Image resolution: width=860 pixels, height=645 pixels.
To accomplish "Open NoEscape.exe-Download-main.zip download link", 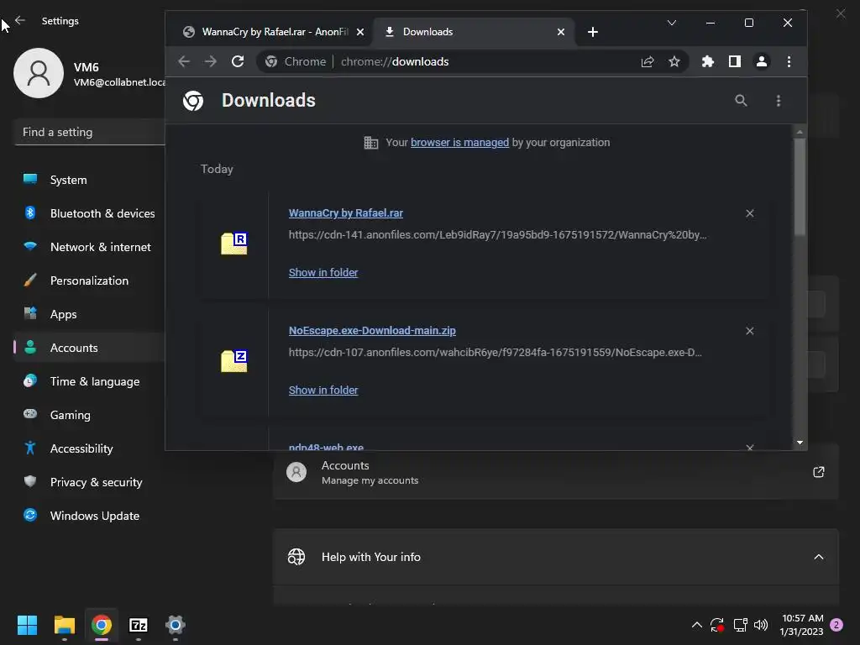I will (x=372, y=331).
